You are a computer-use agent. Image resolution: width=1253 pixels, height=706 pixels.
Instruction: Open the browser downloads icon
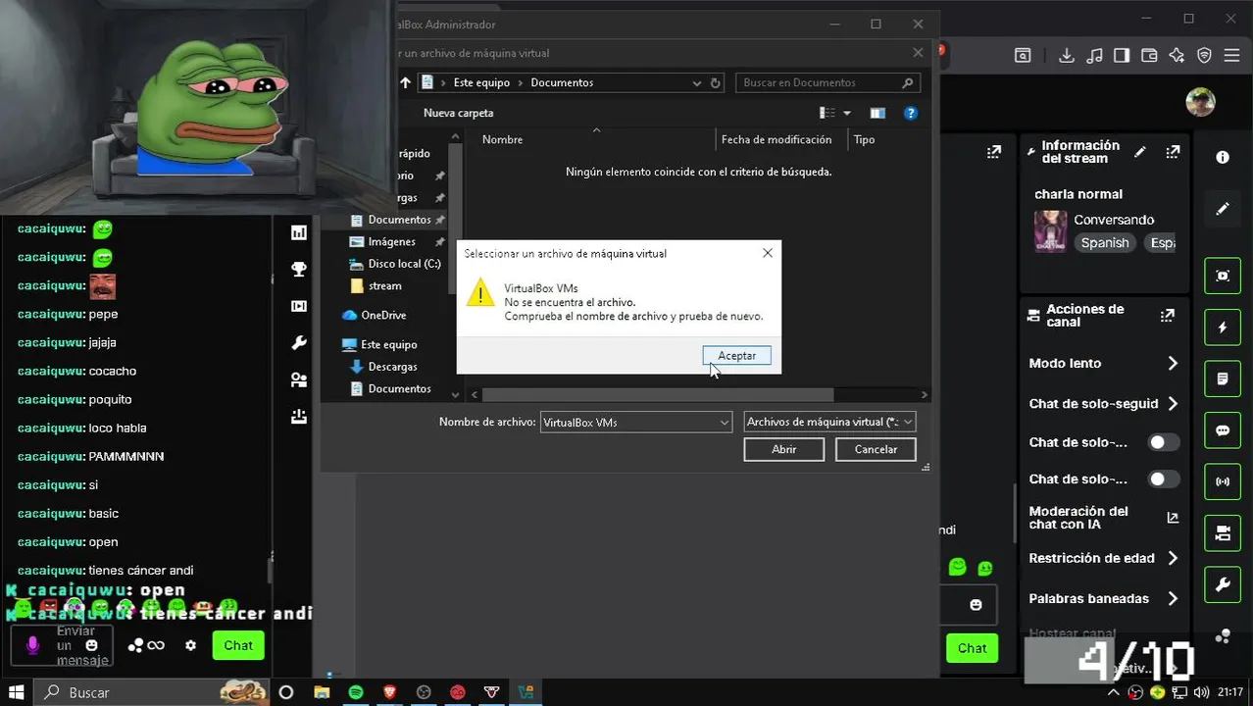[1068, 56]
